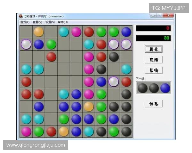The image size is (192, 153).
Task: Click the blue ball in next-group preview
Action: pyautogui.click(x=165, y=88)
